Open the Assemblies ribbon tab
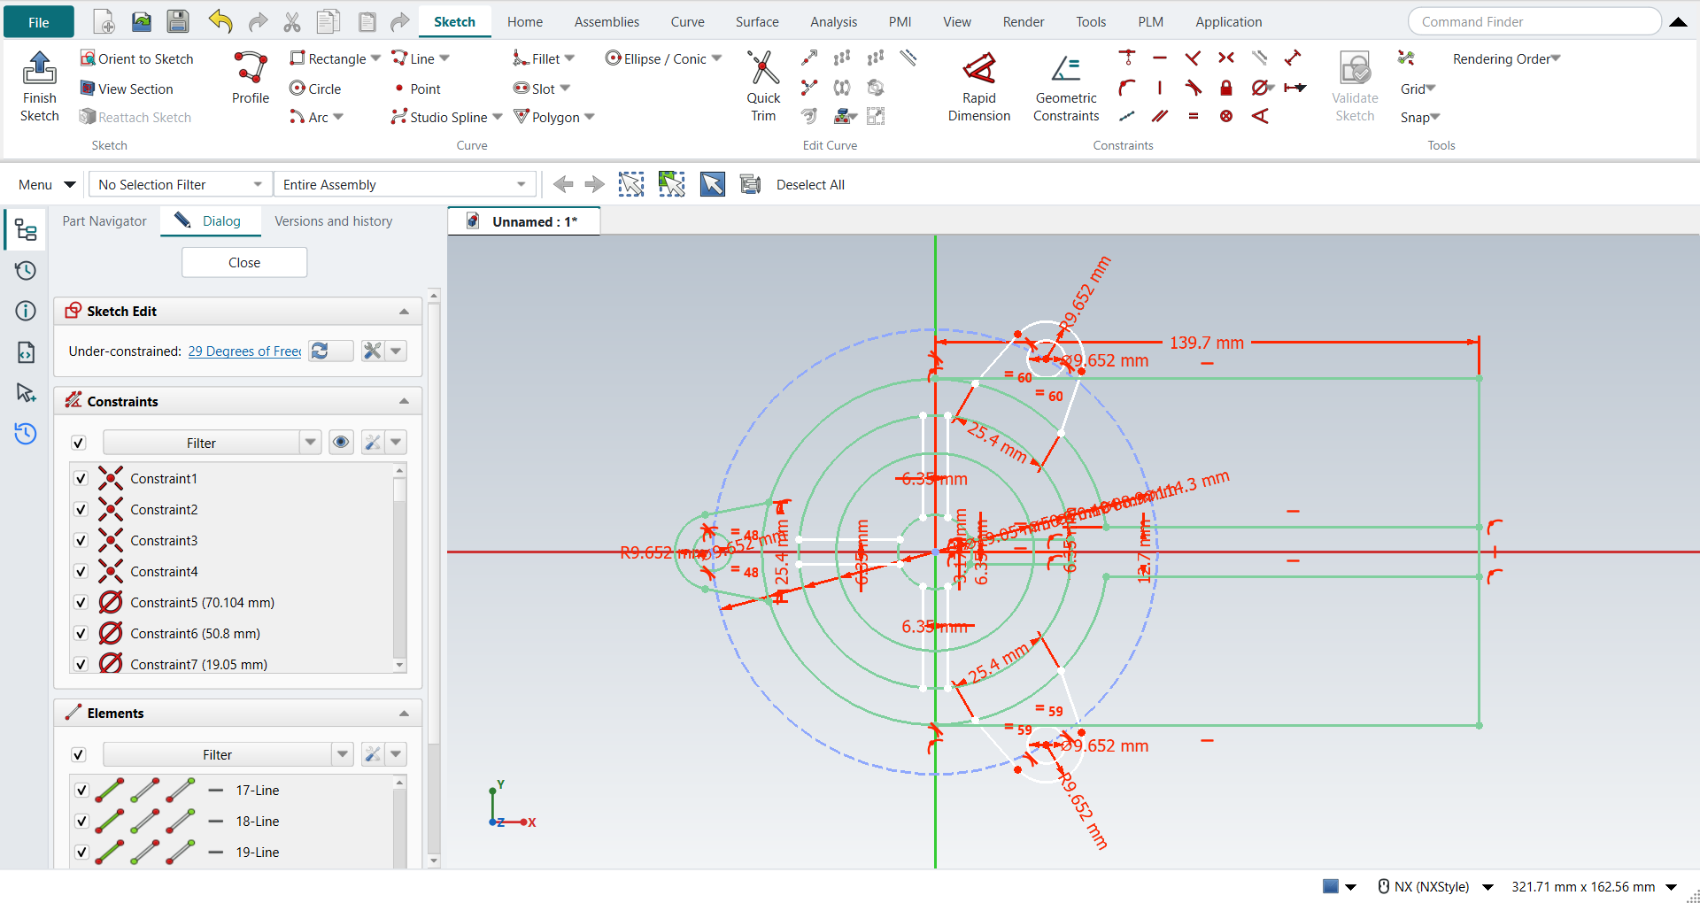 click(x=607, y=21)
